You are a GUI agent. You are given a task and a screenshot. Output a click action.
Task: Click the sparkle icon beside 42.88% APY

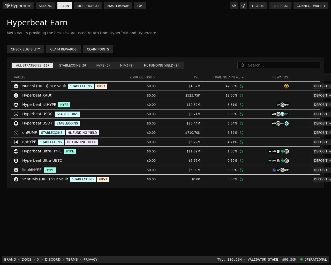tap(242, 86)
